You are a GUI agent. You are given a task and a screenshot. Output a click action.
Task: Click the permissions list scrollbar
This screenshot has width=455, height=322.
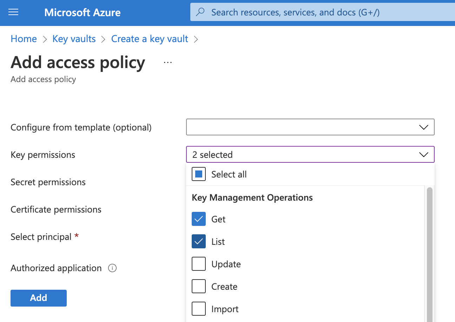[x=429, y=254]
